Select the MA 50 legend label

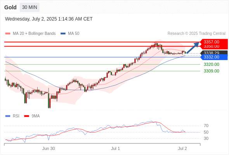(x=74, y=34)
